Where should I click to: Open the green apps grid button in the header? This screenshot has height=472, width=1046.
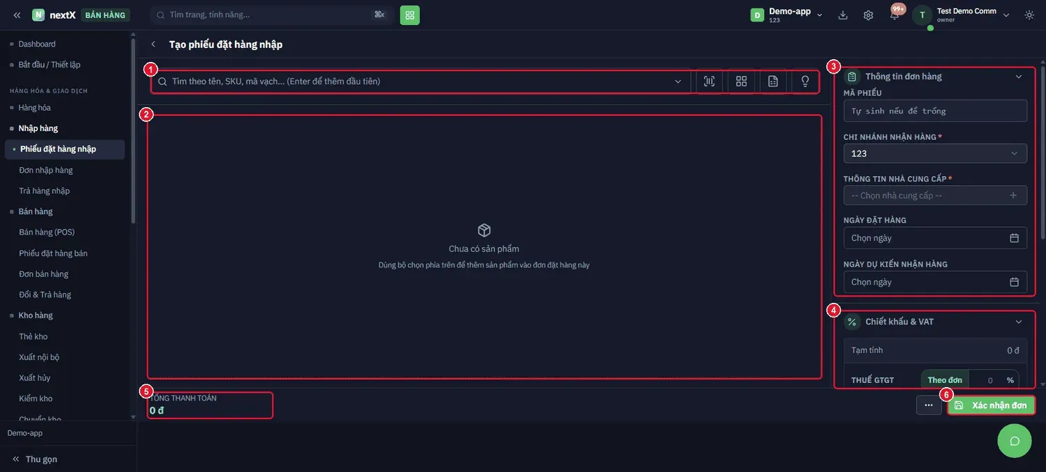410,15
